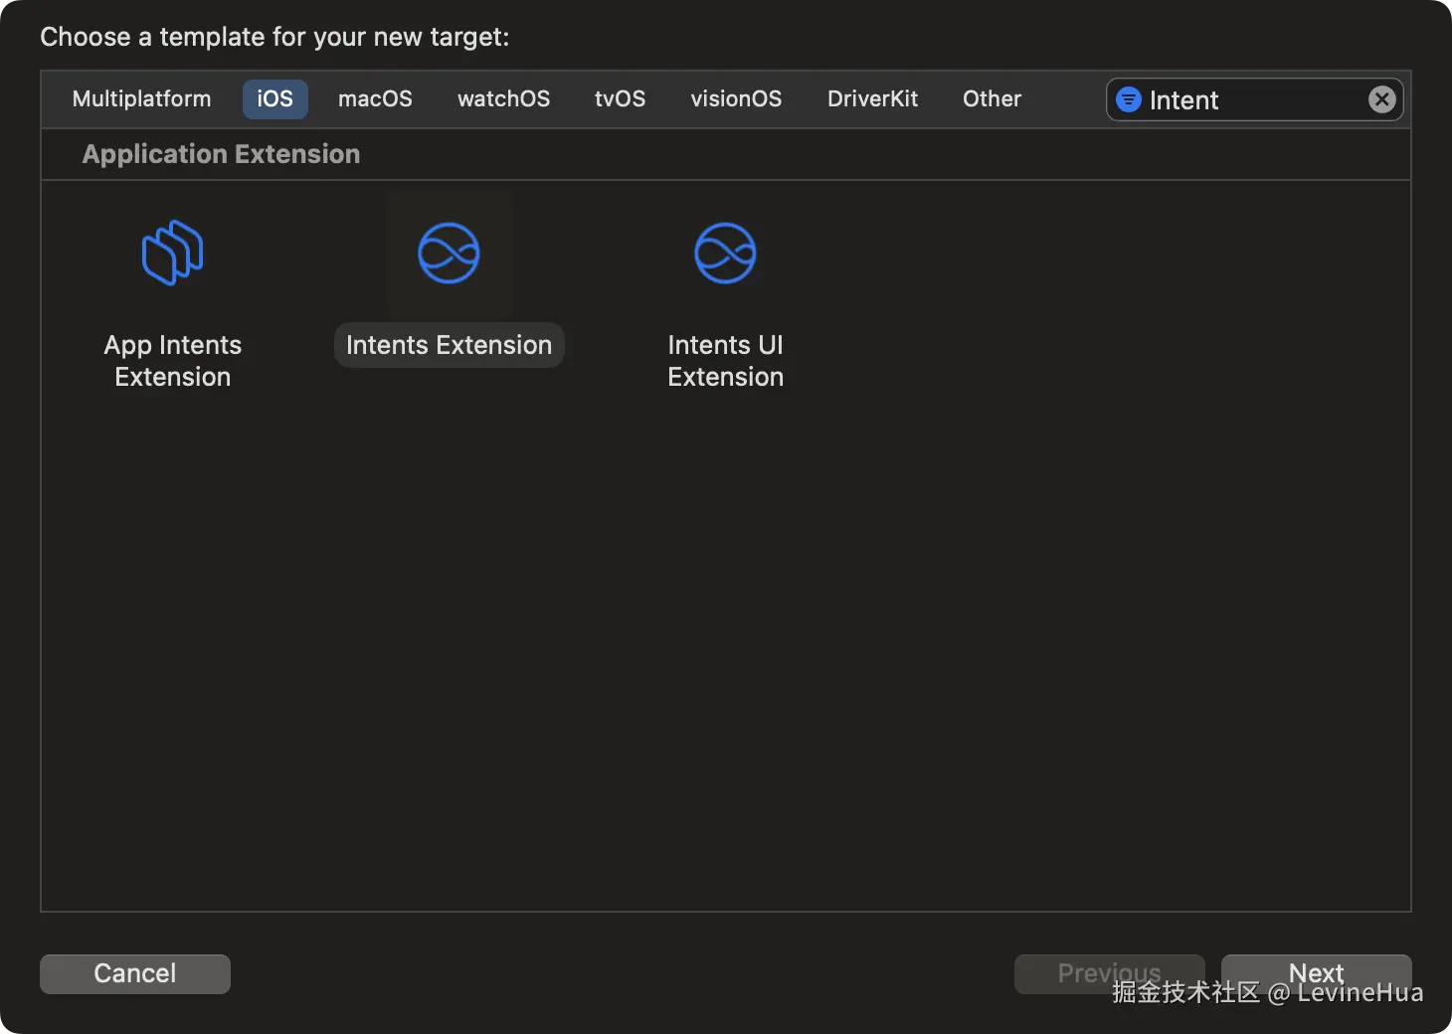This screenshot has height=1034, width=1452.
Task: Click the Next button
Action: click(1316, 973)
